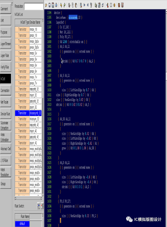This screenshot has height=227, width=167.
Task: Select the nsym_32 device row
Action: [28, 95]
